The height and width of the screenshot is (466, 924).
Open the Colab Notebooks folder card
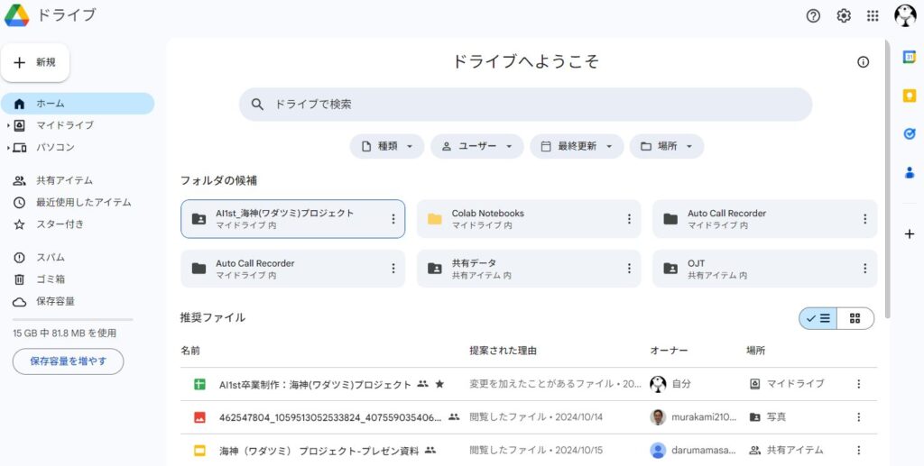tap(529, 219)
